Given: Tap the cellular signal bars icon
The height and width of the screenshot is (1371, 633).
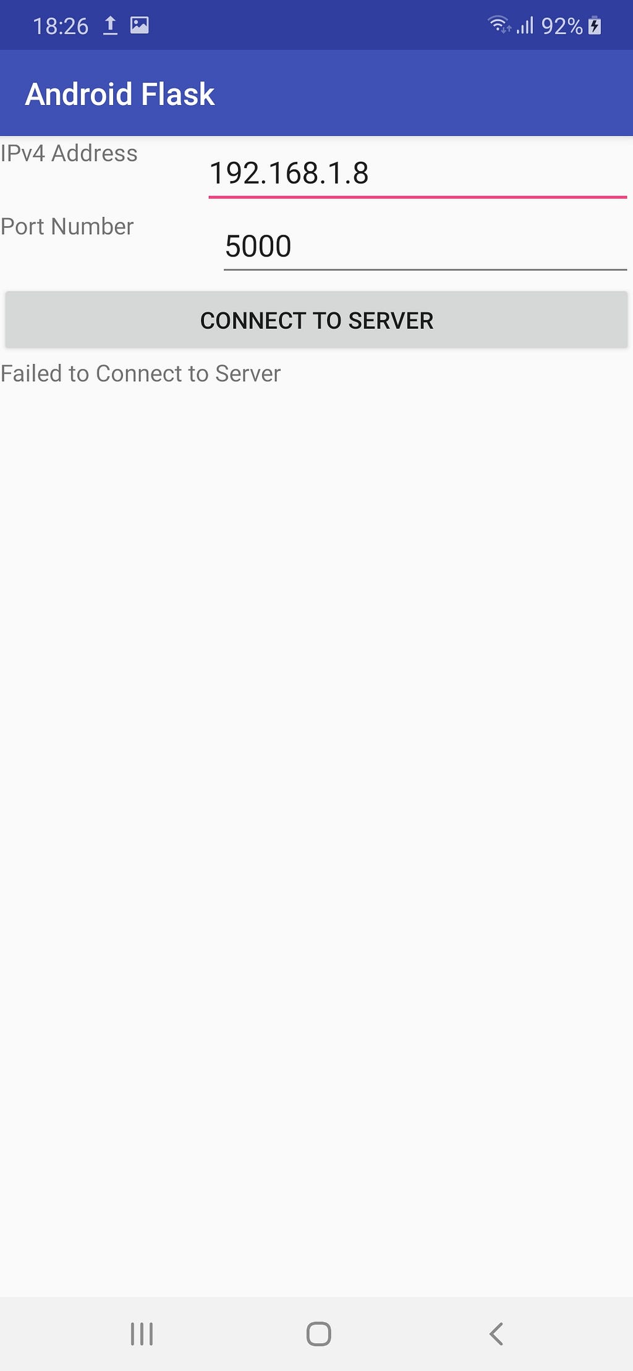Looking at the screenshot, I should click(x=525, y=25).
